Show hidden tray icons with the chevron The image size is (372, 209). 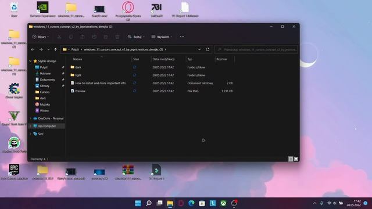point(315,203)
